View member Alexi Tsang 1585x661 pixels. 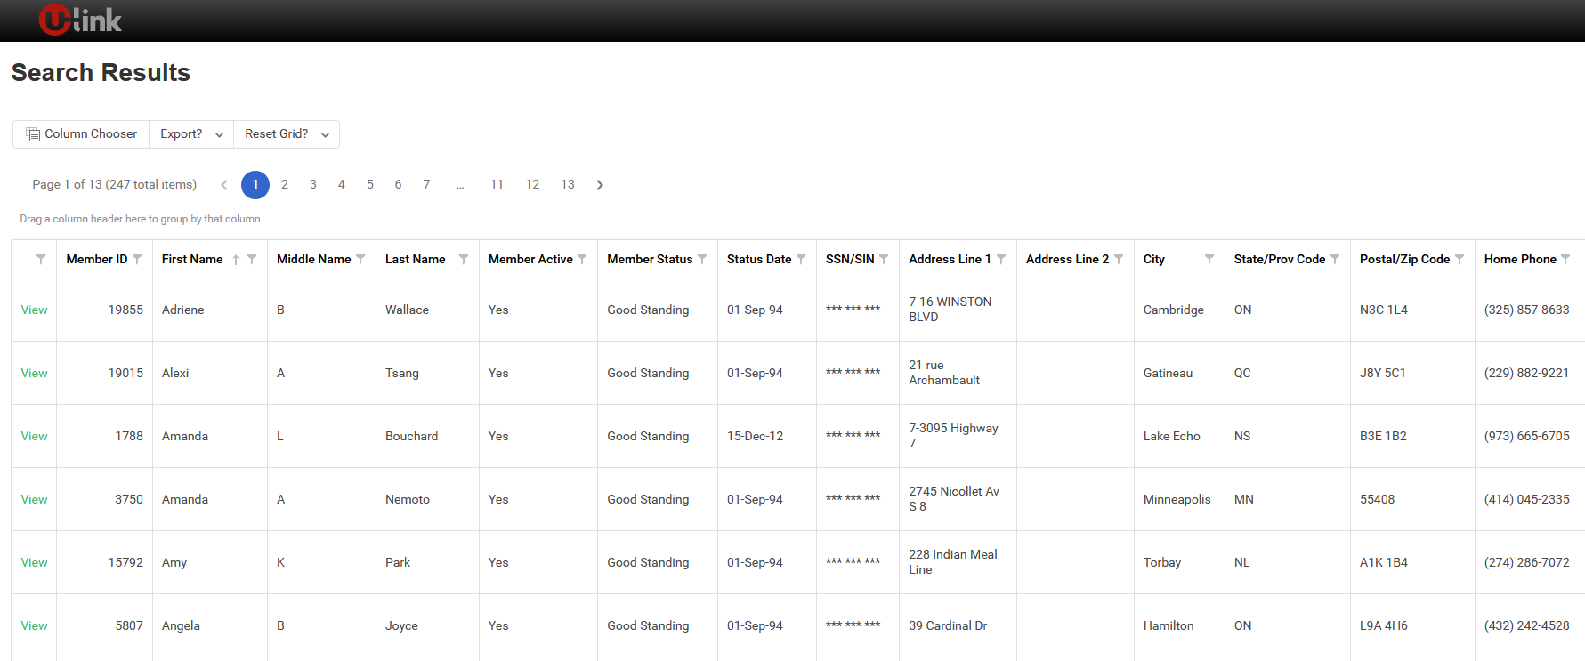(x=35, y=373)
